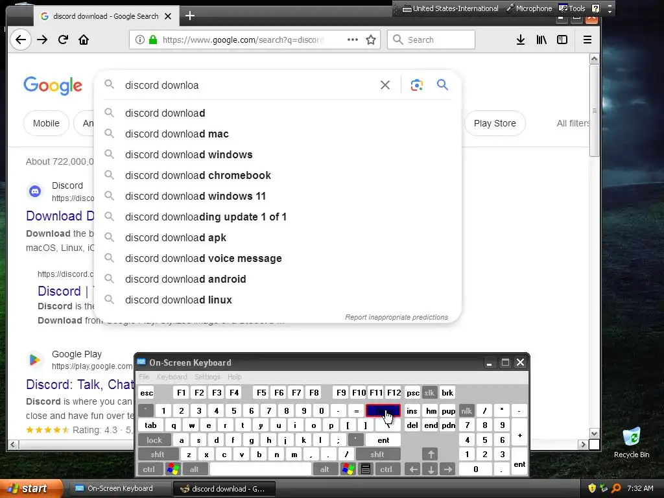Open the Firefox hamburger menu
This screenshot has width=664, height=498.
[587, 40]
